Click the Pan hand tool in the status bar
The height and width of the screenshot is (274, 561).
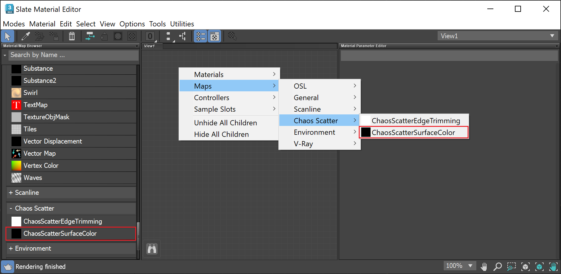tap(484, 266)
